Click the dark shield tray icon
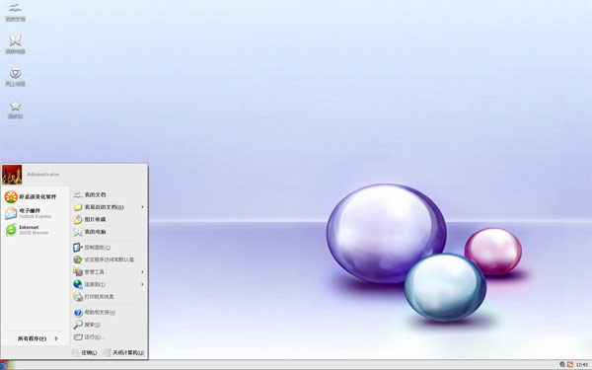The image size is (592, 370). pos(561,364)
